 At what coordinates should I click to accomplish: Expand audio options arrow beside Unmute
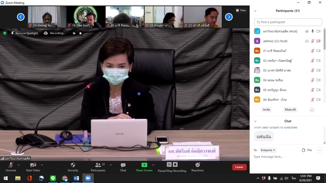(19, 165)
